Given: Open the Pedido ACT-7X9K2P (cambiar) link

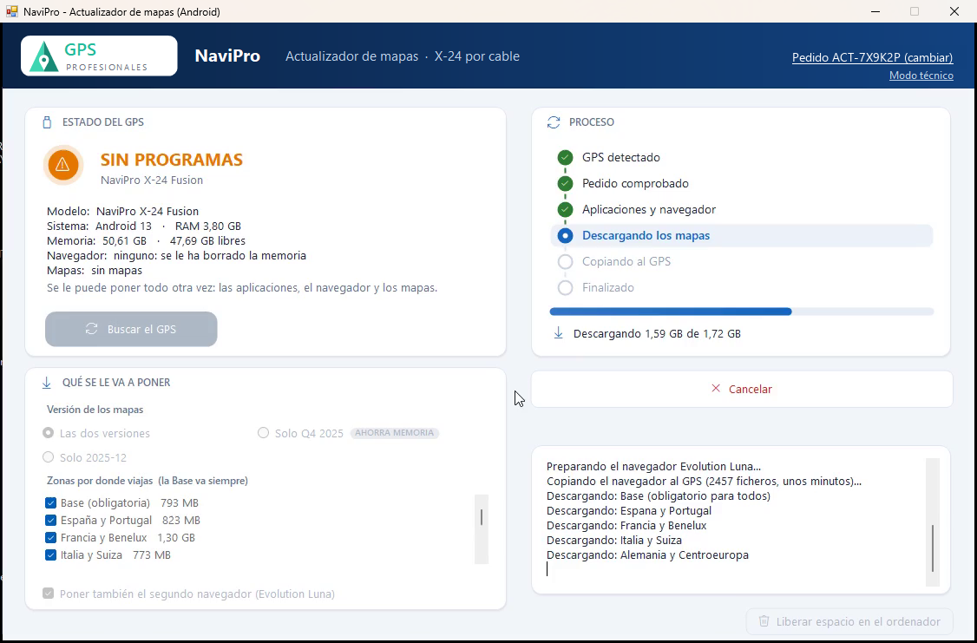Looking at the screenshot, I should click(x=872, y=57).
